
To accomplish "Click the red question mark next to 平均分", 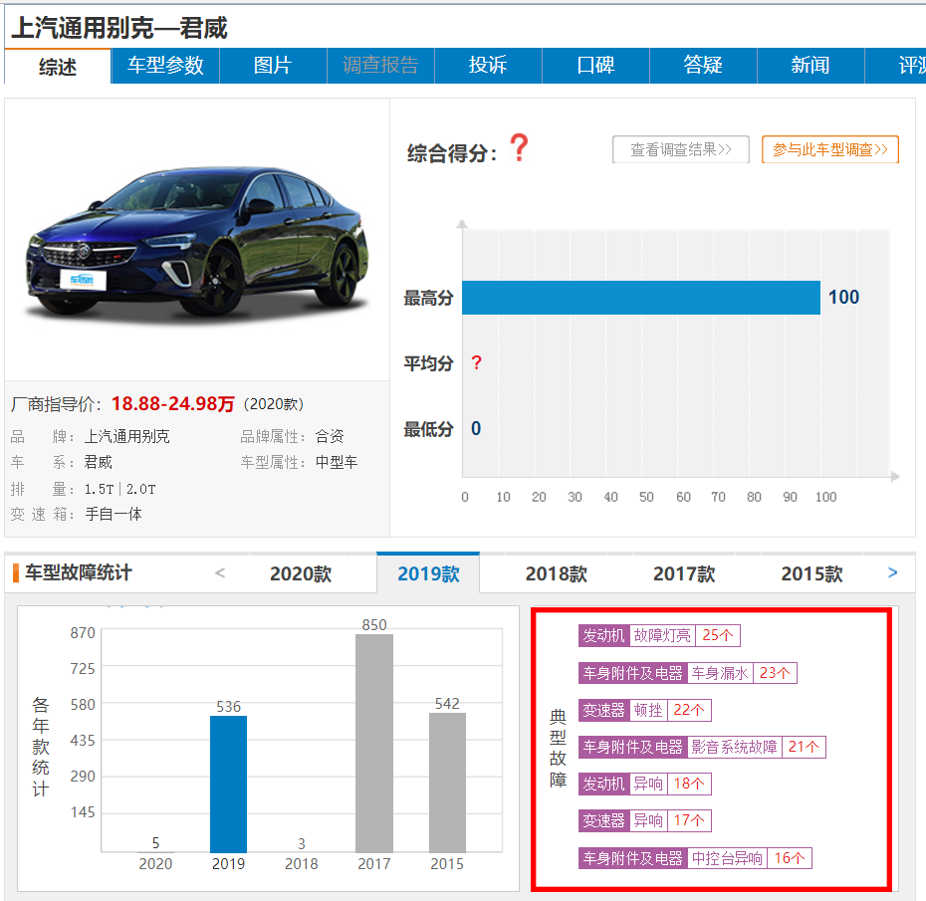I will coord(477,362).
